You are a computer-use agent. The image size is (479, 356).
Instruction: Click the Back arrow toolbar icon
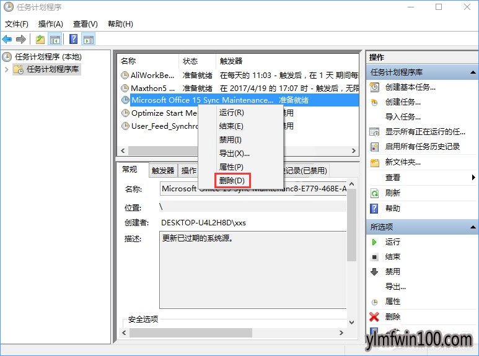(x=7, y=40)
